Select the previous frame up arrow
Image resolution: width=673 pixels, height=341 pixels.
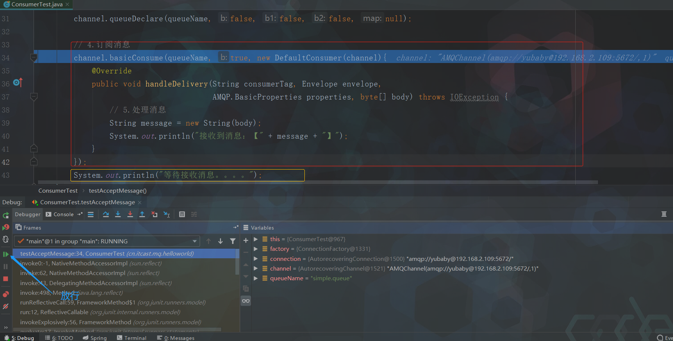209,241
